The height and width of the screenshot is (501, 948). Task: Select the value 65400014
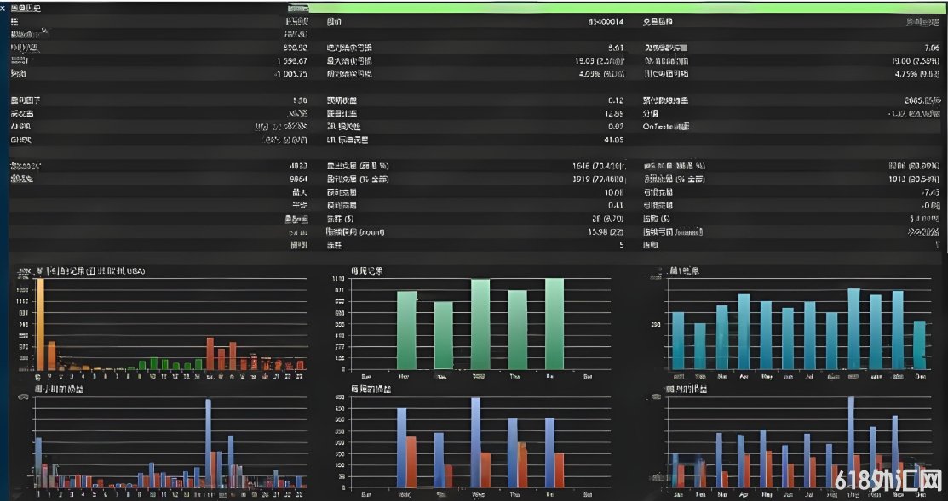click(606, 22)
